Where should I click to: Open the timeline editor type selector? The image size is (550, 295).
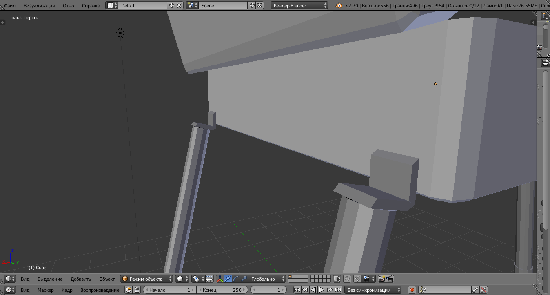click(10, 290)
